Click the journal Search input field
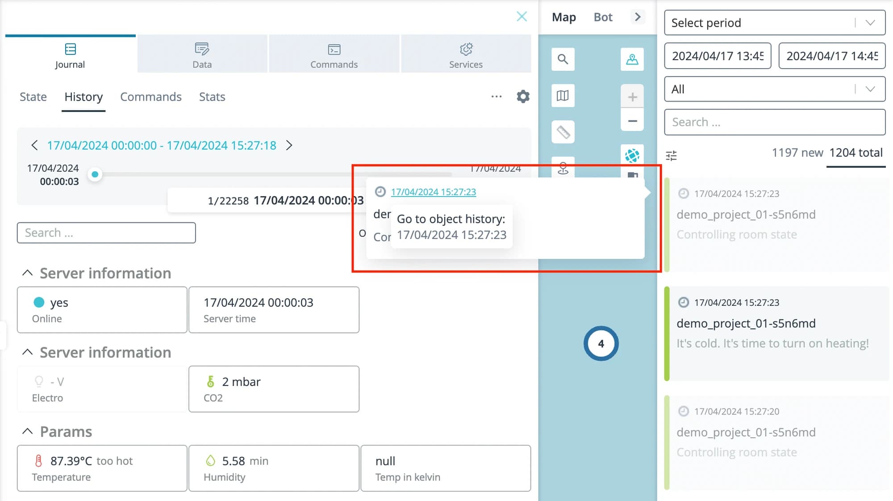Viewport: 893px width, 501px height. (x=106, y=233)
